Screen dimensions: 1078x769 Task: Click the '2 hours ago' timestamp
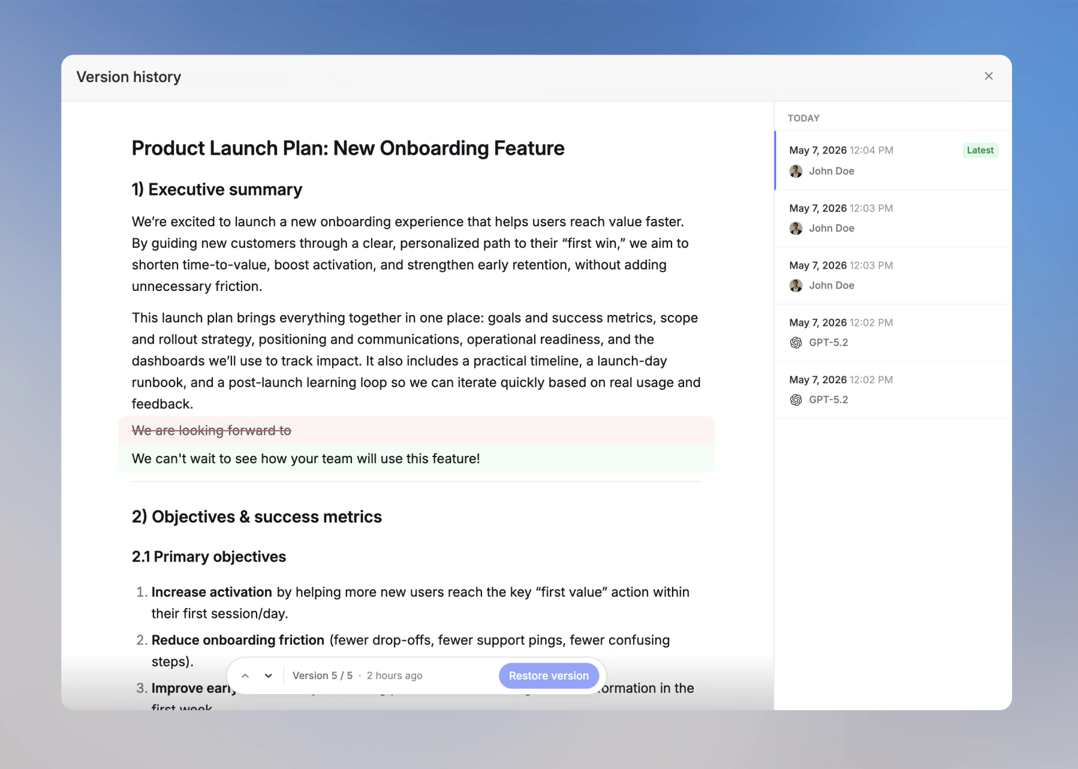395,675
